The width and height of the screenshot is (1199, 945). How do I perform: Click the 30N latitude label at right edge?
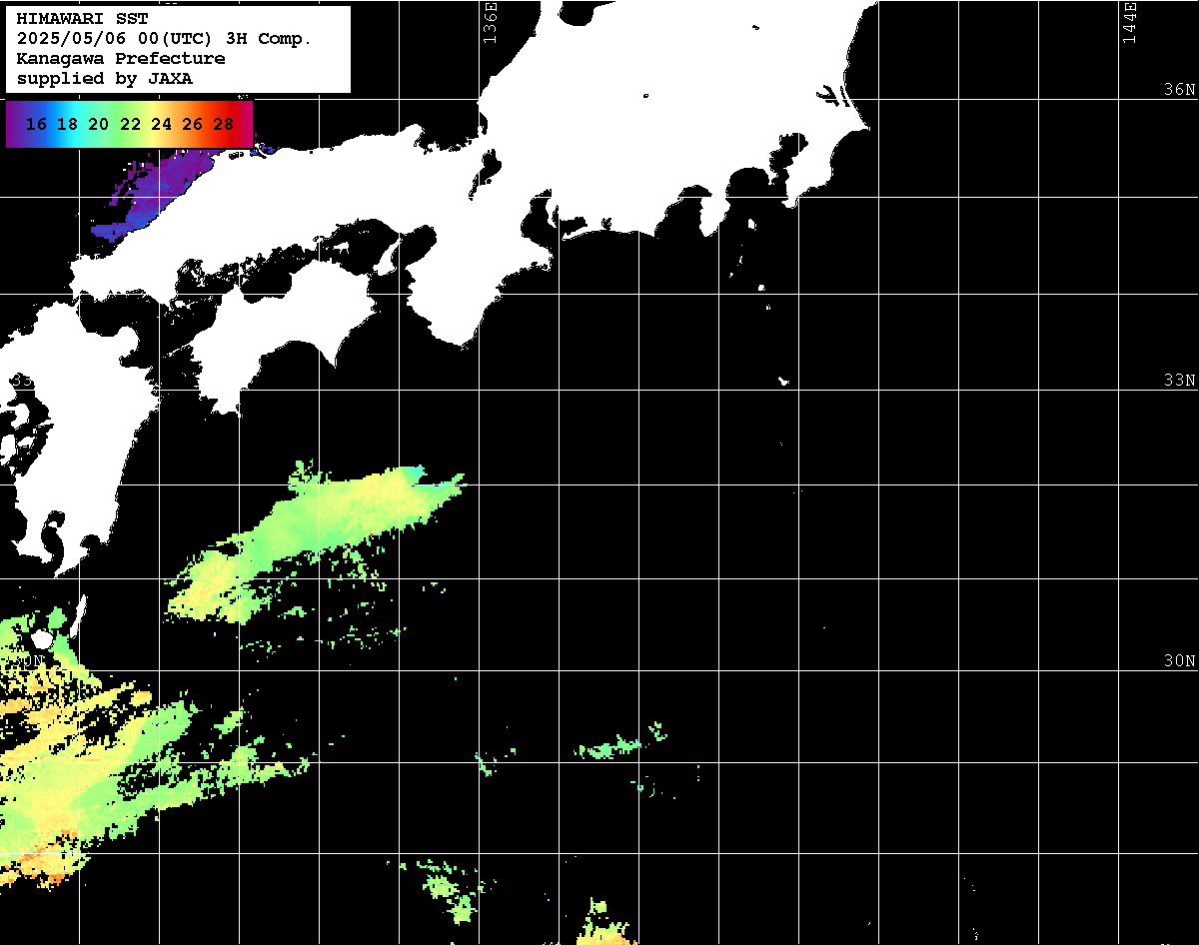[1179, 661]
